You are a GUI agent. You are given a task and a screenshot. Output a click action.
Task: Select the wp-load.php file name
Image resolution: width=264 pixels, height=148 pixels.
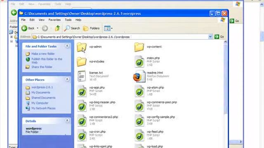click(x=155, y=146)
